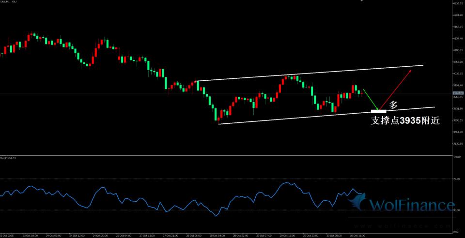Click the current price label on price axis
465x238 pixels.
pyautogui.click(x=456, y=93)
